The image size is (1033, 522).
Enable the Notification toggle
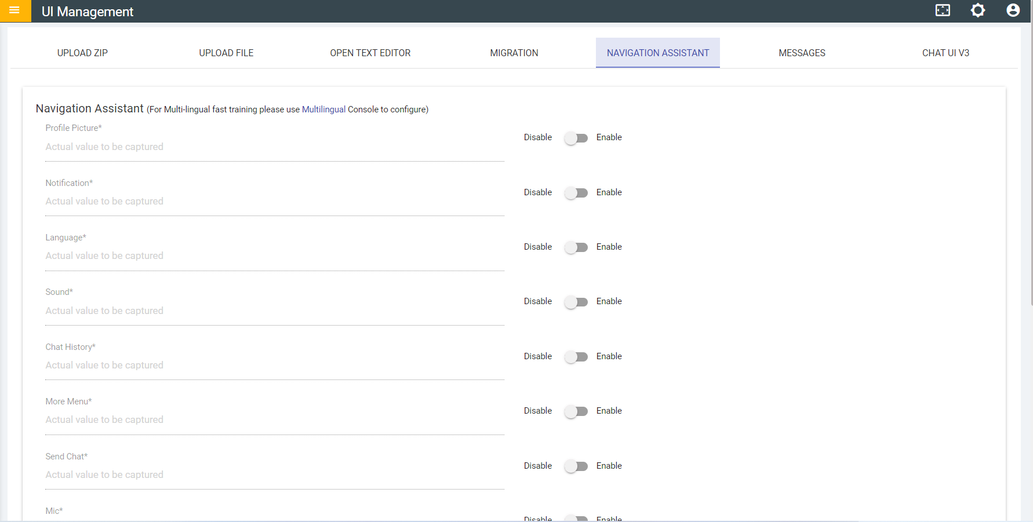(576, 193)
